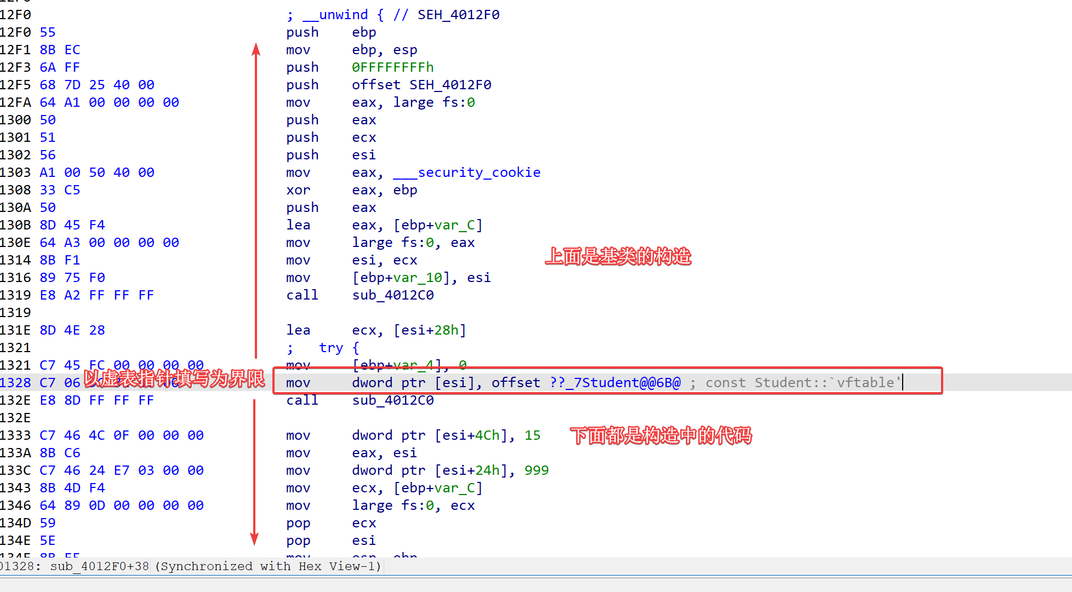Click sub_4012C0 in the call at address 1319
Image resolution: width=1072 pixels, height=592 pixels.
coord(392,295)
